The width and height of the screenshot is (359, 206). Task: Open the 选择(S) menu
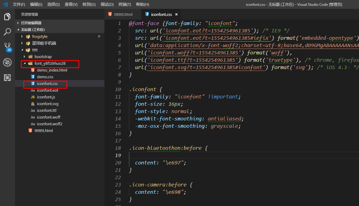tap(53, 4)
